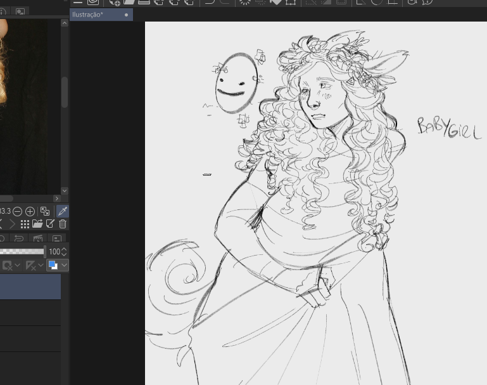The height and width of the screenshot is (385, 487).
Task: Import an image file into Sub View
Action: [x=37, y=224]
